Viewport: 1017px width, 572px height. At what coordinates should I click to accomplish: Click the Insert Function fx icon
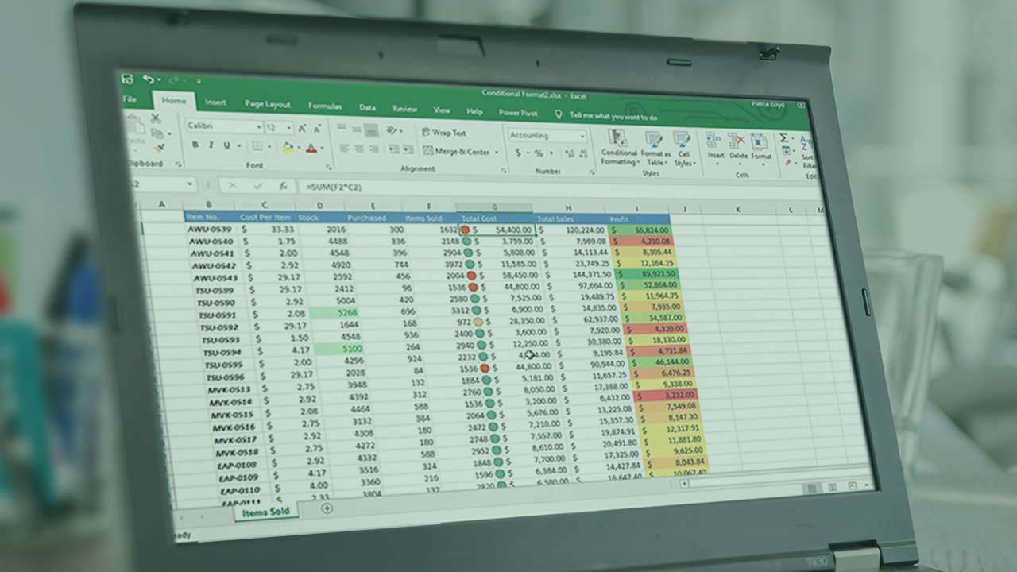[x=283, y=186]
